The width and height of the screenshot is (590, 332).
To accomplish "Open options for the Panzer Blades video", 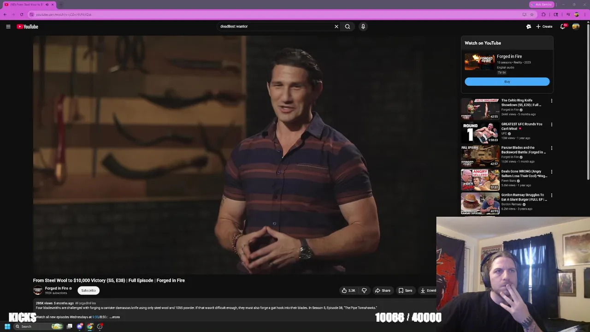I will click(552, 148).
